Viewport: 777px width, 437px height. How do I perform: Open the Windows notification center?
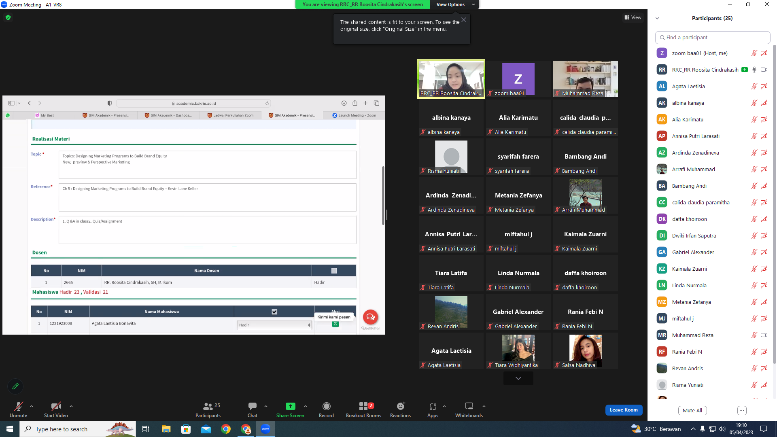(x=764, y=429)
